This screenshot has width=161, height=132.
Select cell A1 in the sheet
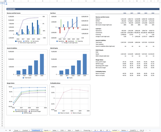(5, 3)
